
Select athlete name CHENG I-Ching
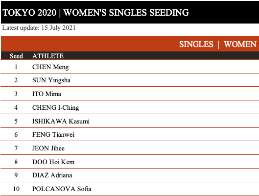pyautogui.click(x=55, y=108)
